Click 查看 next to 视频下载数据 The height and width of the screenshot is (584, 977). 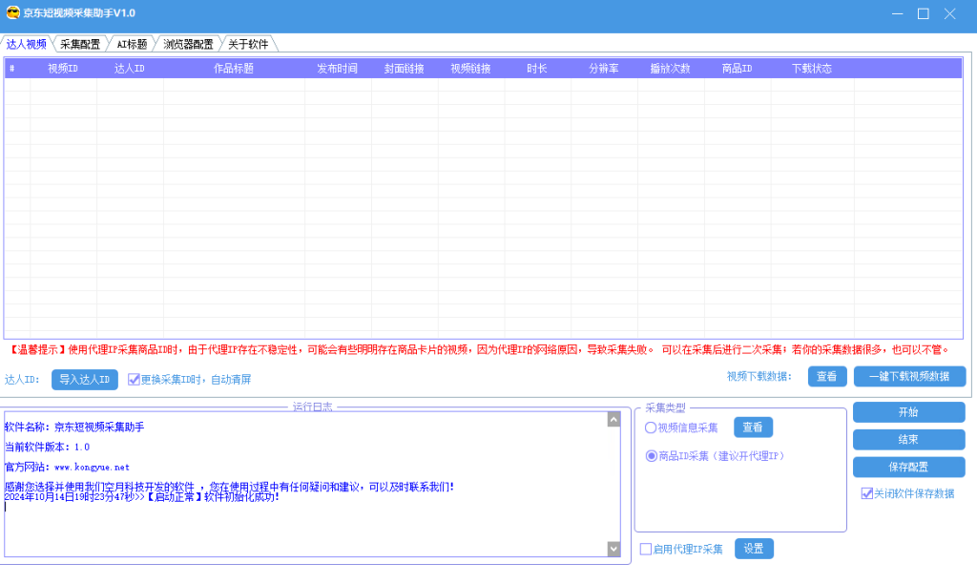827,377
